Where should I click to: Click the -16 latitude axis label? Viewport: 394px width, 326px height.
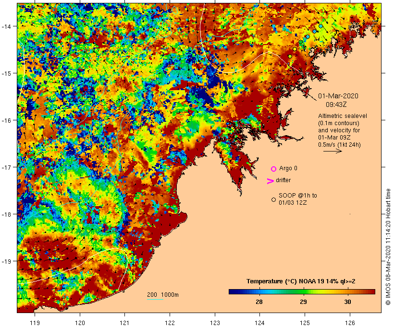click(6, 120)
